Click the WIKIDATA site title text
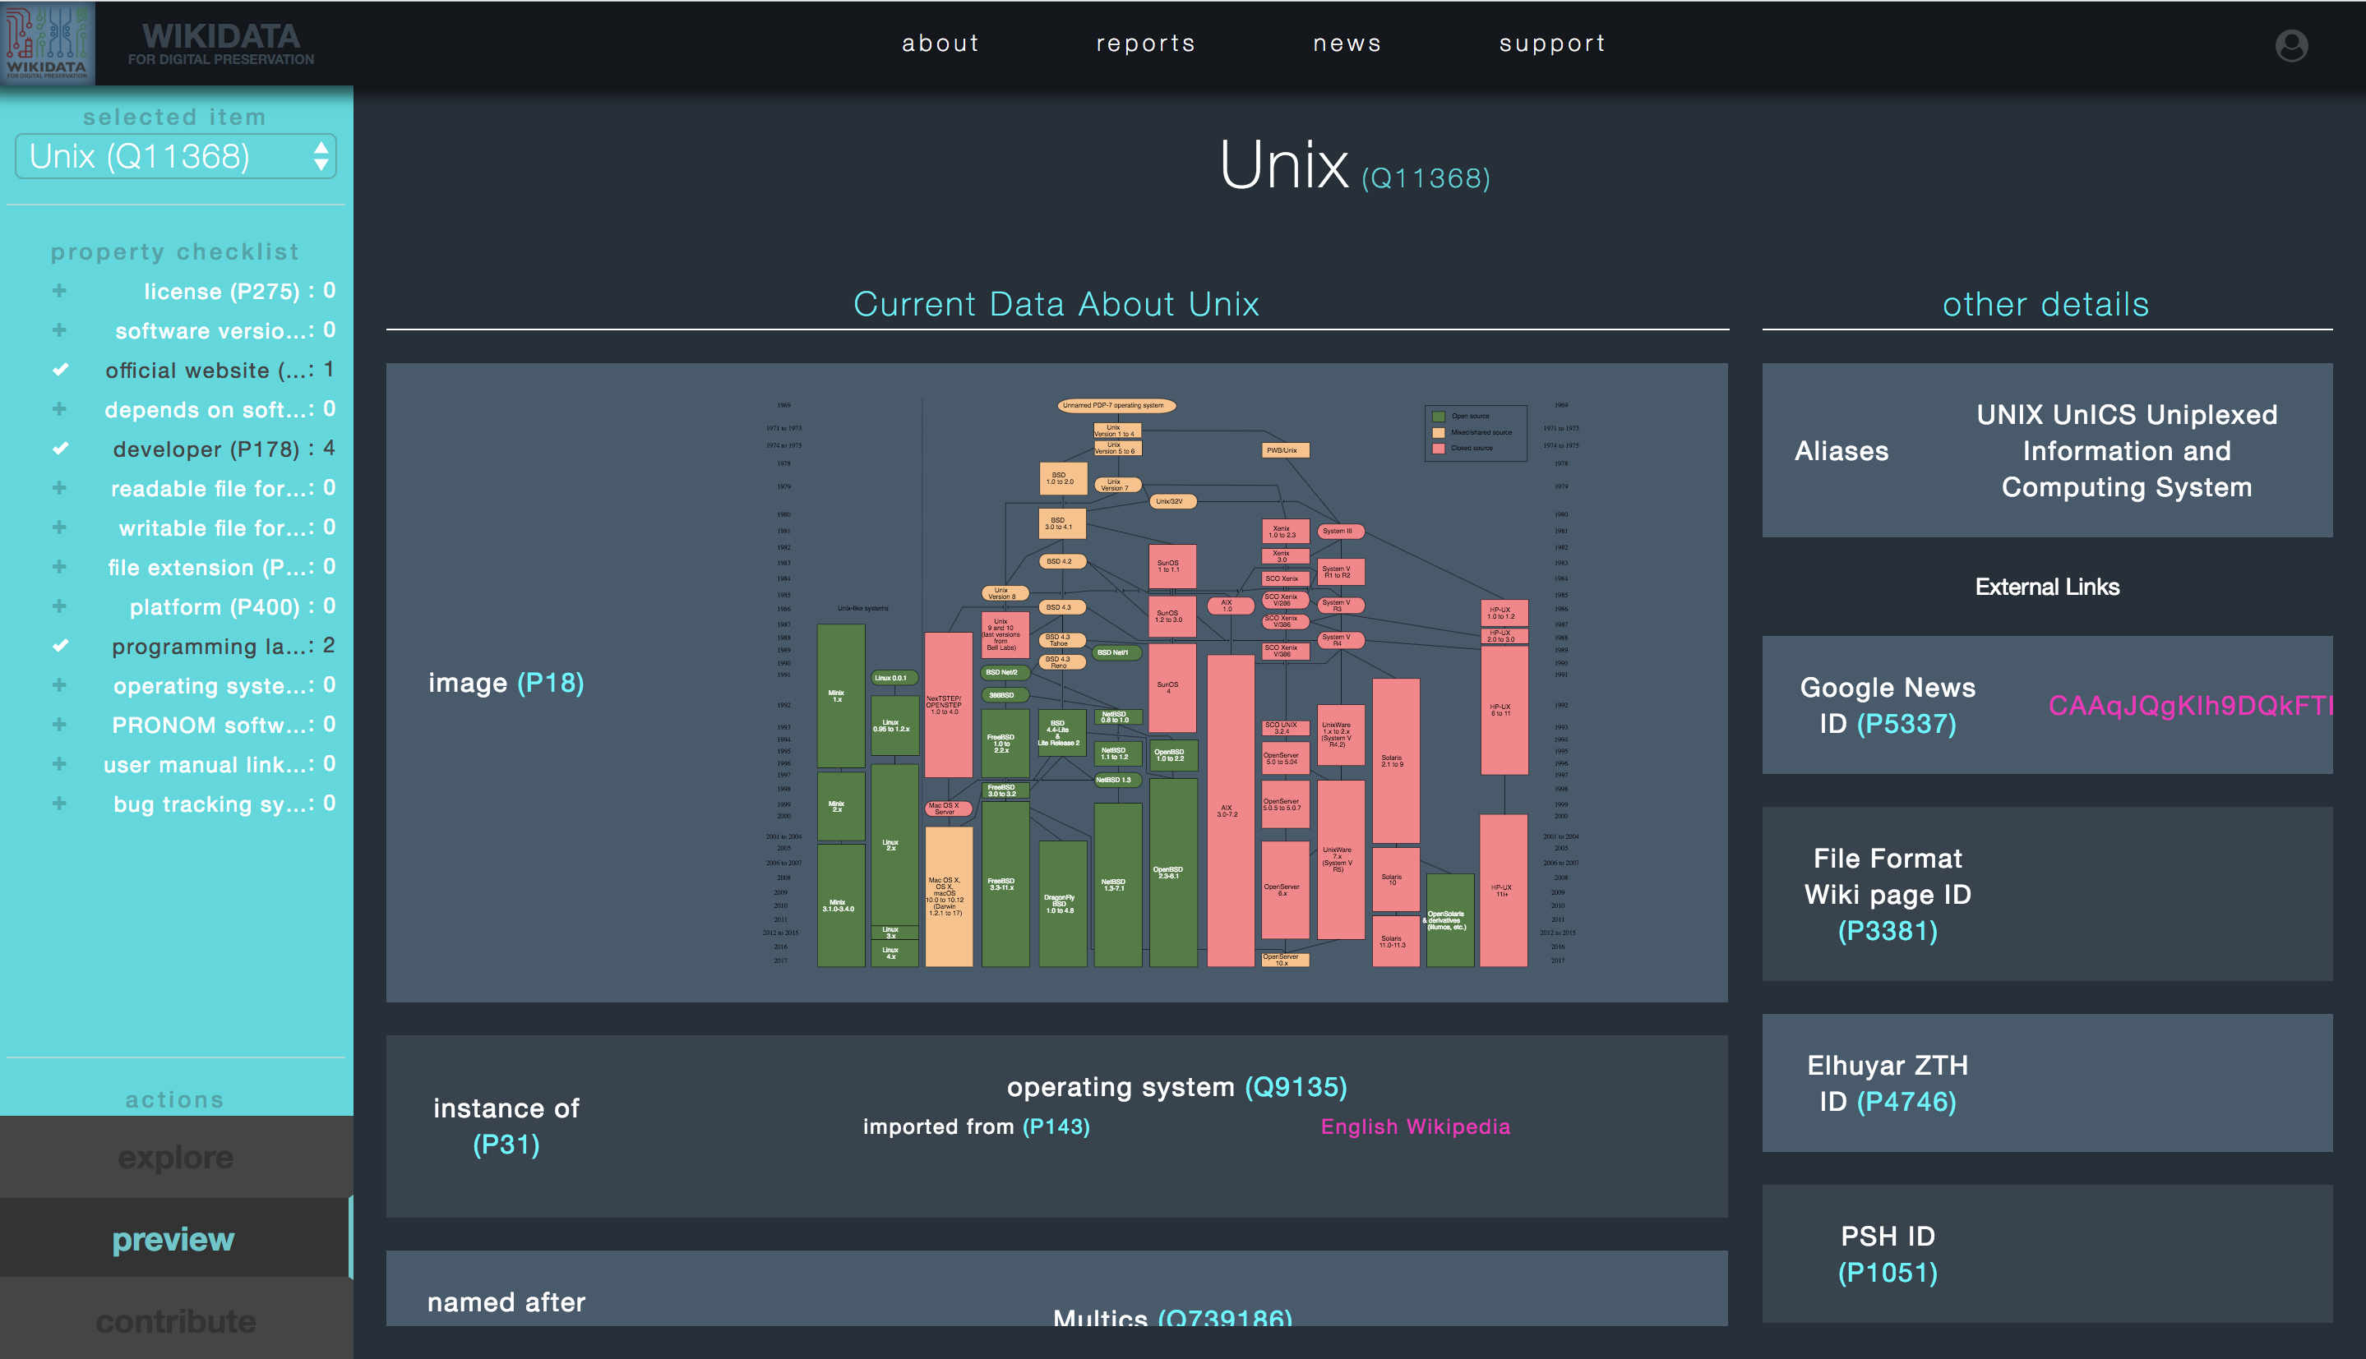The width and height of the screenshot is (2366, 1359). point(221,35)
